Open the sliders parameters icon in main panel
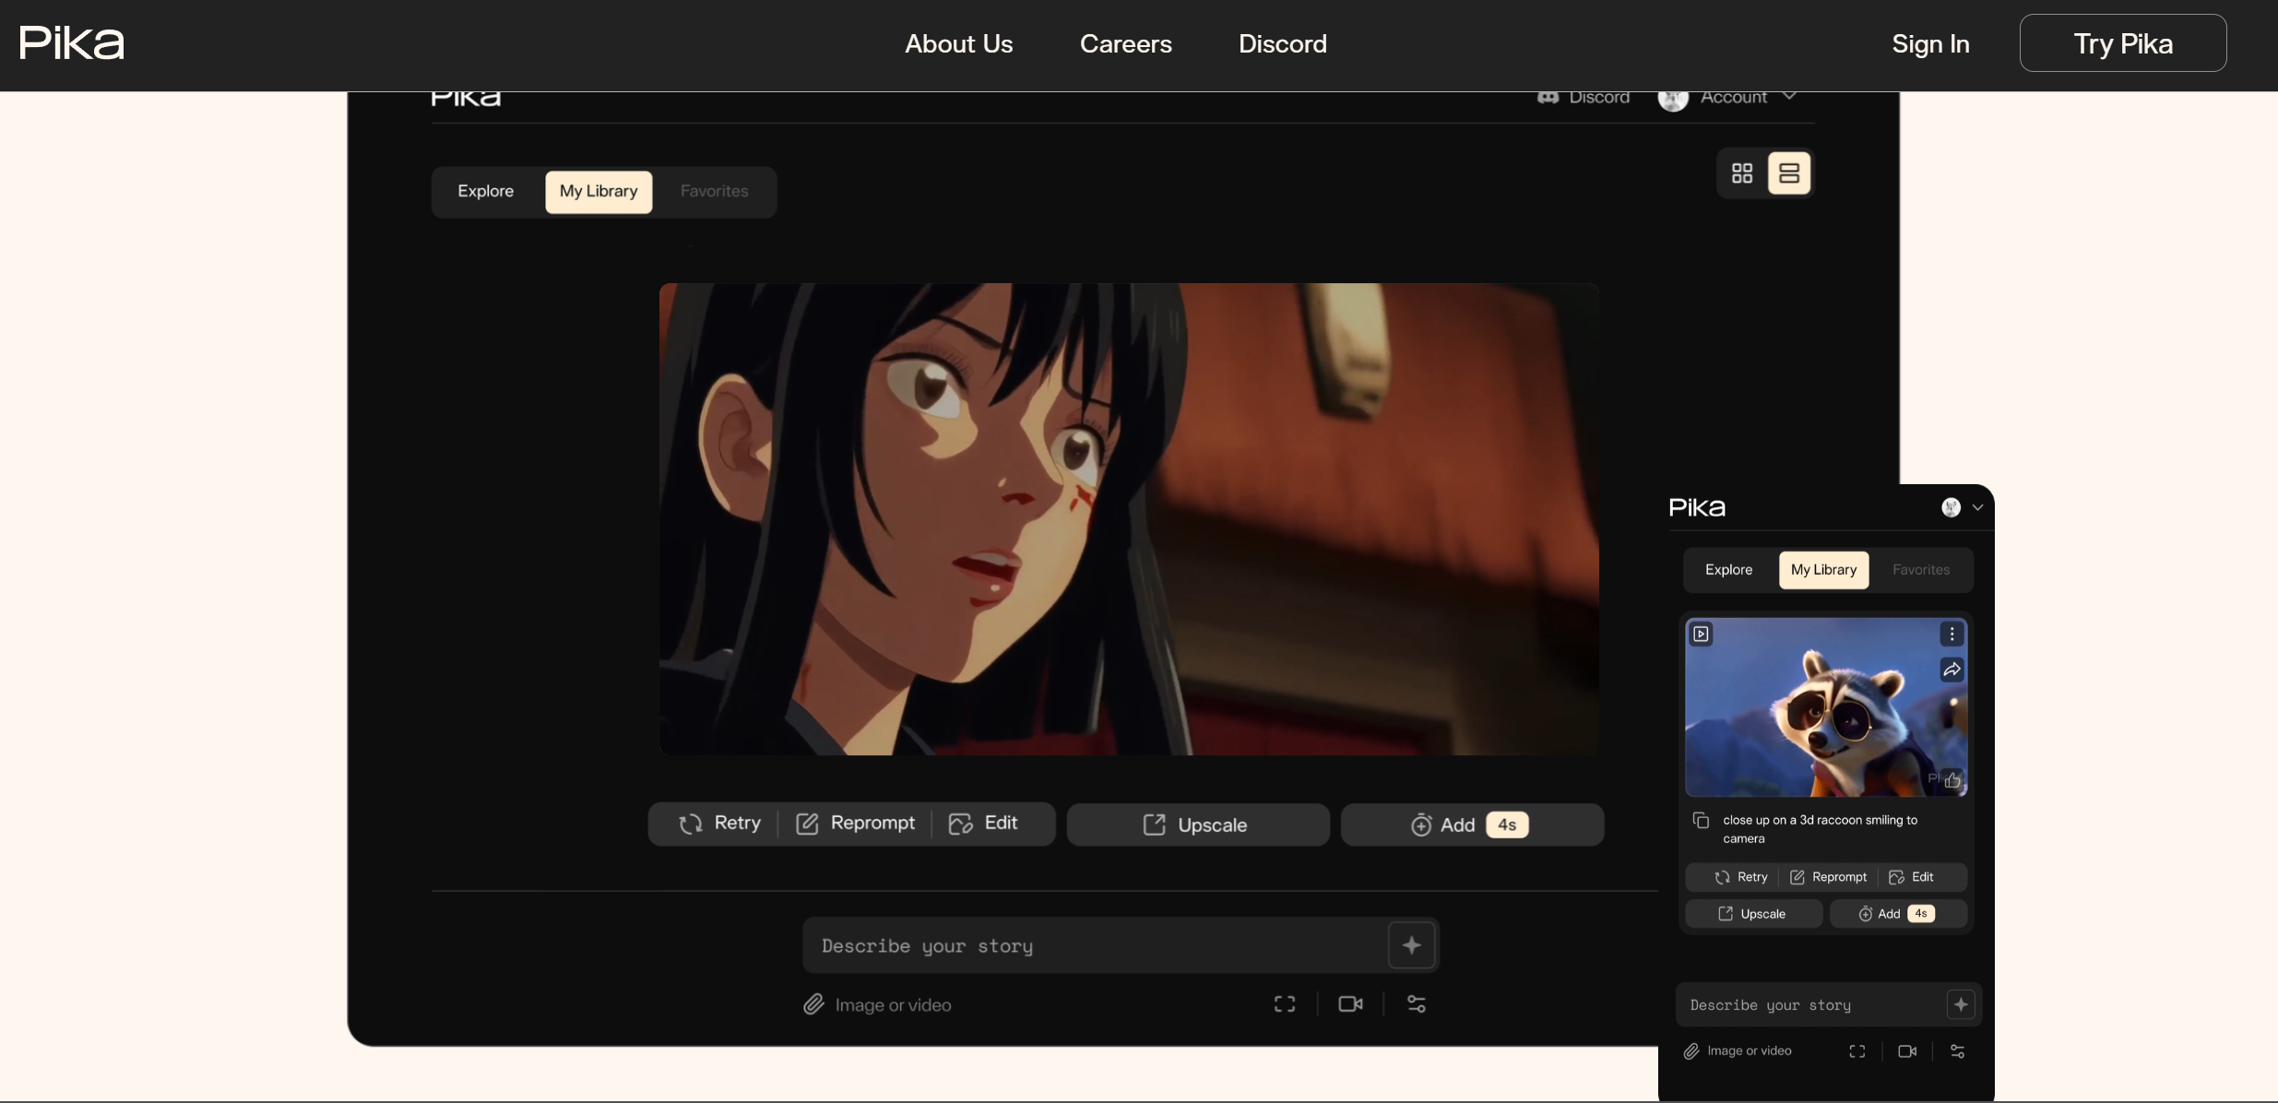Viewport: 2278px width, 1103px height. 1417,1004
